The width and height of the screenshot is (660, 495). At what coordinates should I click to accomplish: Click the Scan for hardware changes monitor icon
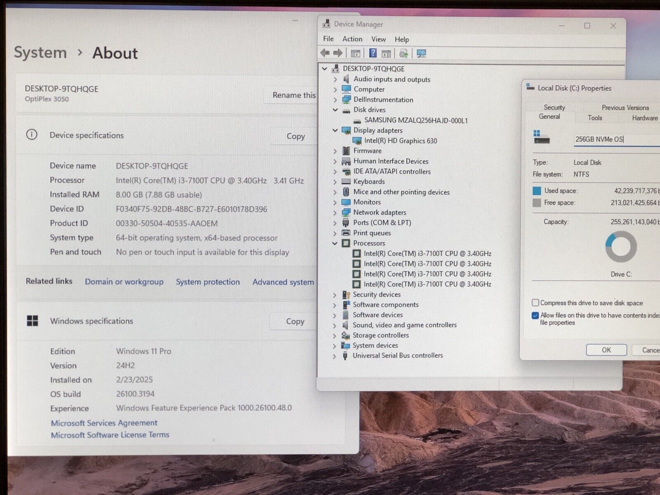(x=421, y=53)
